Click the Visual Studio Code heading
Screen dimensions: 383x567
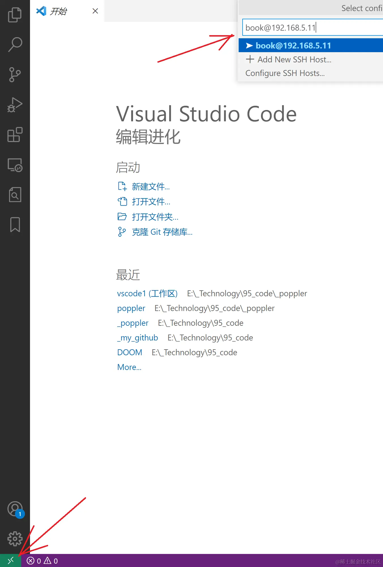[x=206, y=114]
